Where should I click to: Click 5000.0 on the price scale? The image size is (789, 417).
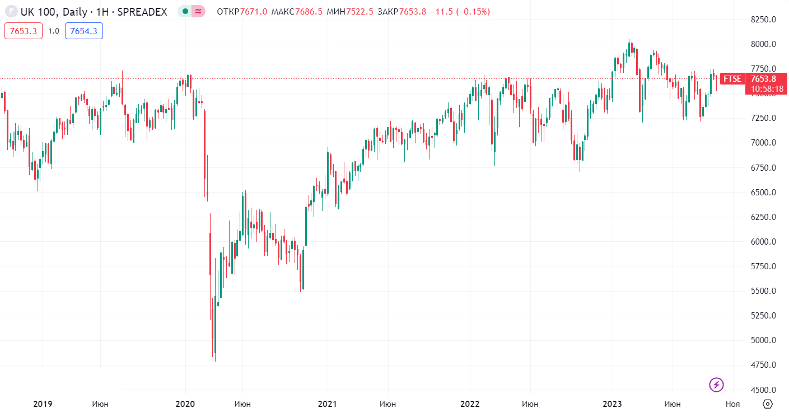tap(763, 340)
